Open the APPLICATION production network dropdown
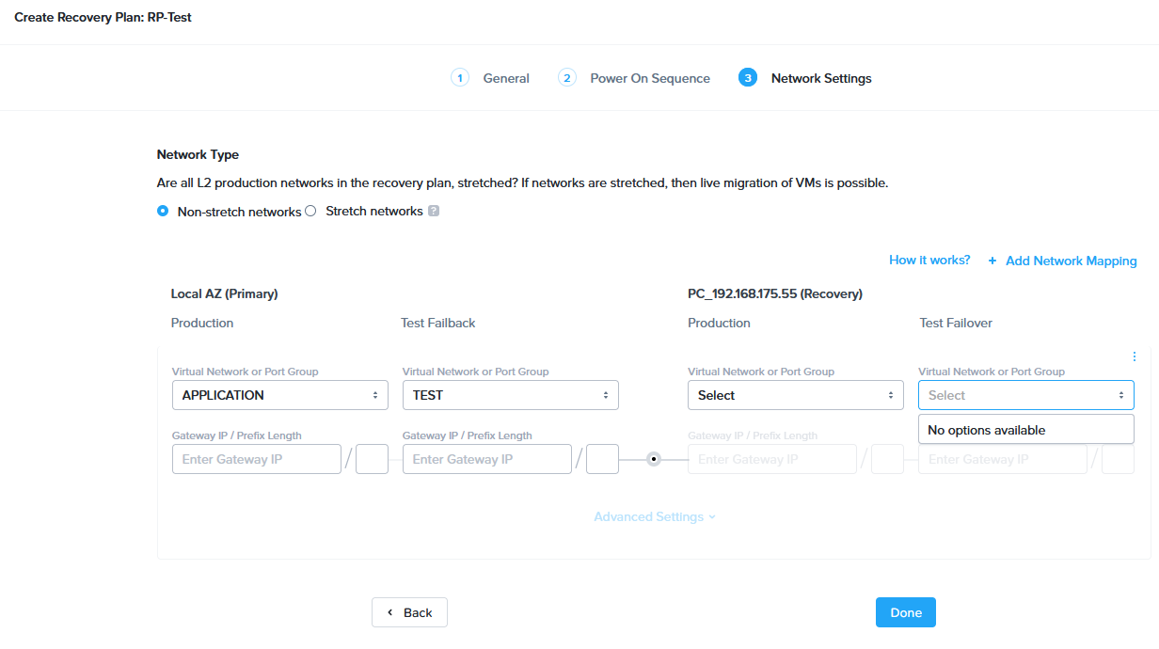The image size is (1159, 649). click(280, 395)
